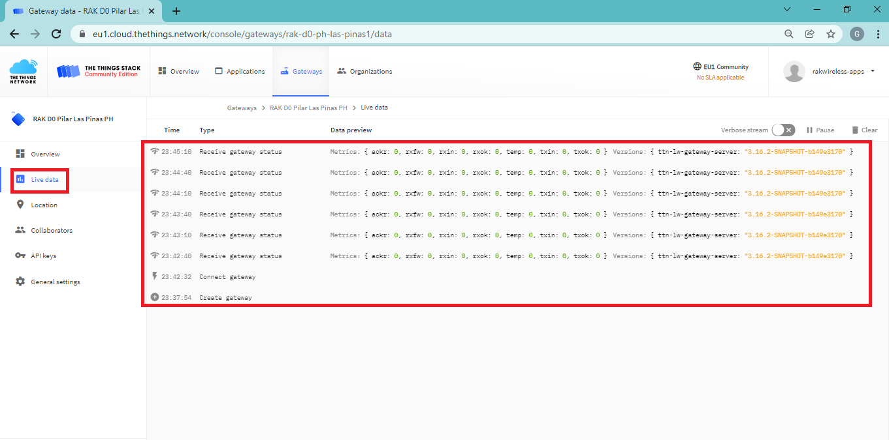Click the Pause live stream button
This screenshot has width=889, height=440.
[x=820, y=130]
